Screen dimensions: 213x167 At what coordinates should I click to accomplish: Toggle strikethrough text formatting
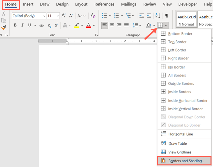42,25
